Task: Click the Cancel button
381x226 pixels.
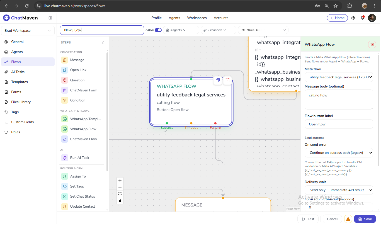Action: point(333,219)
